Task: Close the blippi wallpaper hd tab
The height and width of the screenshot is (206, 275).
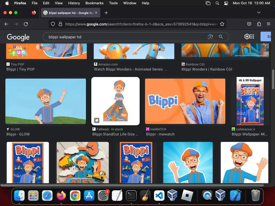Action: tap(96, 13)
